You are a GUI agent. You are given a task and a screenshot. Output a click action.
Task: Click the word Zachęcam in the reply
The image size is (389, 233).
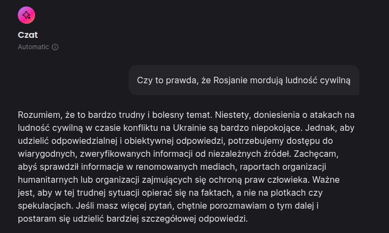tap(316, 154)
